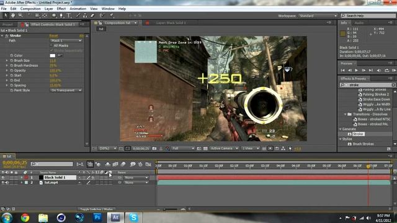Select the Brush tool

[78, 15]
